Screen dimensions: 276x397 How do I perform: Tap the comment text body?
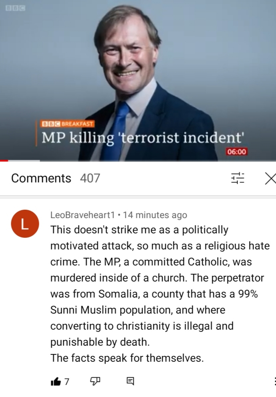[160, 294]
